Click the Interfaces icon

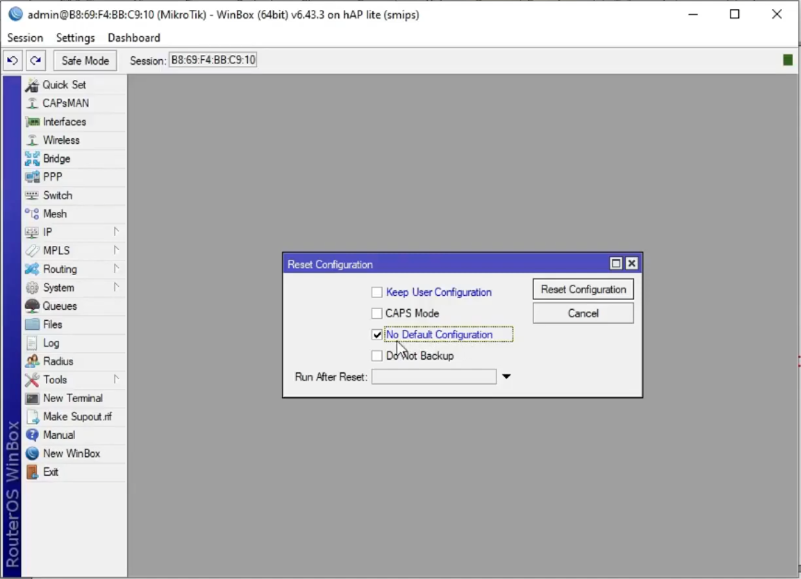point(32,122)
